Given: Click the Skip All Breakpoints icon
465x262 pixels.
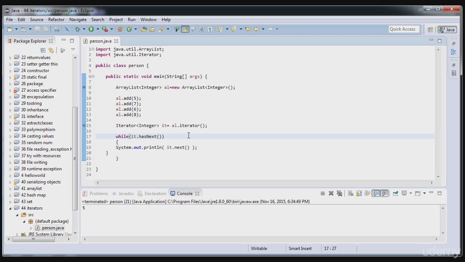Looking at the screenshot, I should click(x=67, y=29).
